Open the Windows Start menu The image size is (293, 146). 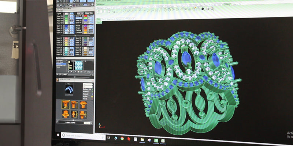[x=58, y=134]
